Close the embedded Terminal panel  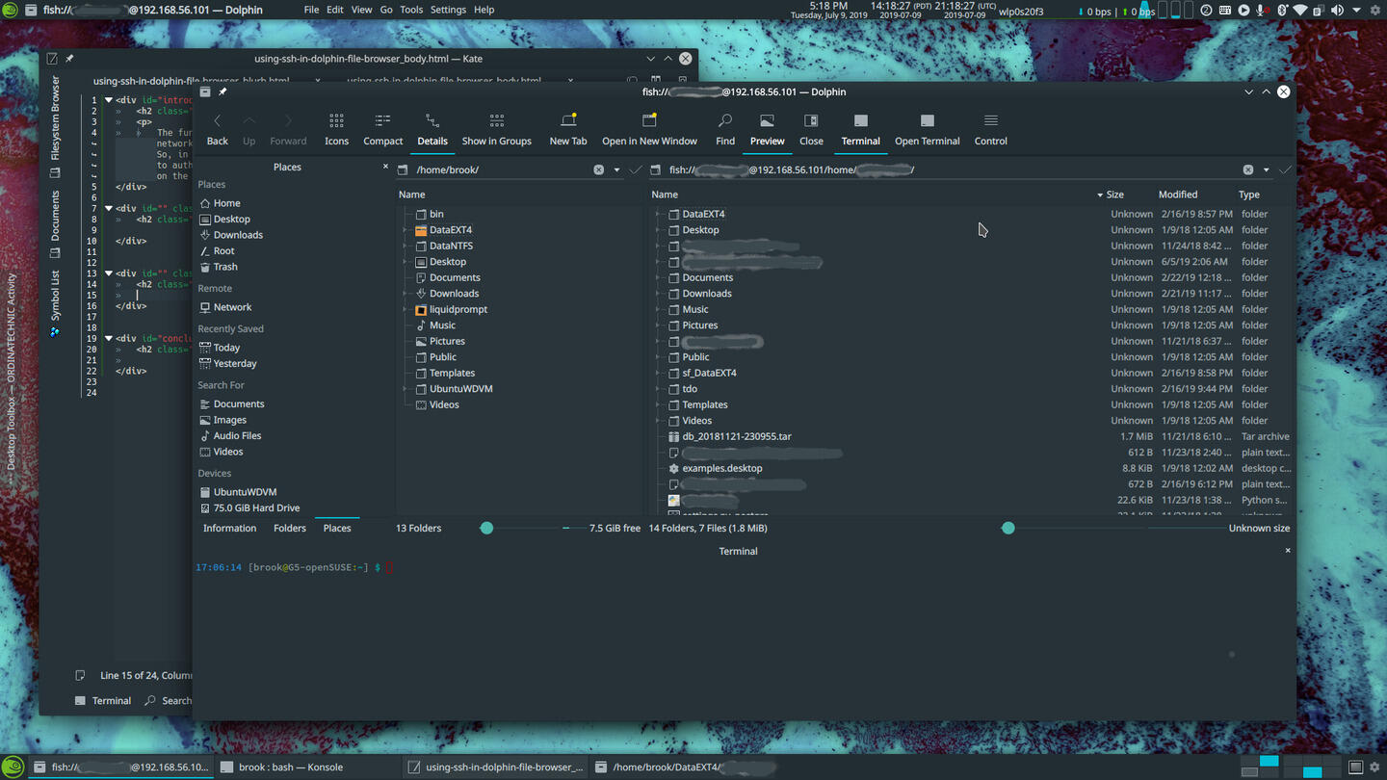click(x=1288, y=551)
